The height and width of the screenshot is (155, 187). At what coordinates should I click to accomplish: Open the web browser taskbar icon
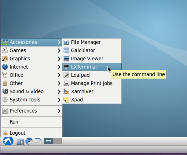[29, 141]
